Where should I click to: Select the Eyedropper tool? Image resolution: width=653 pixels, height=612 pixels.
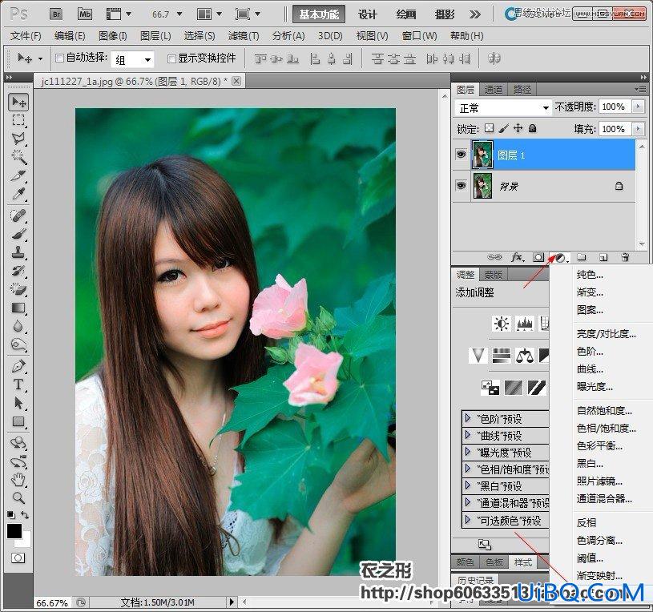click(18, 194)
